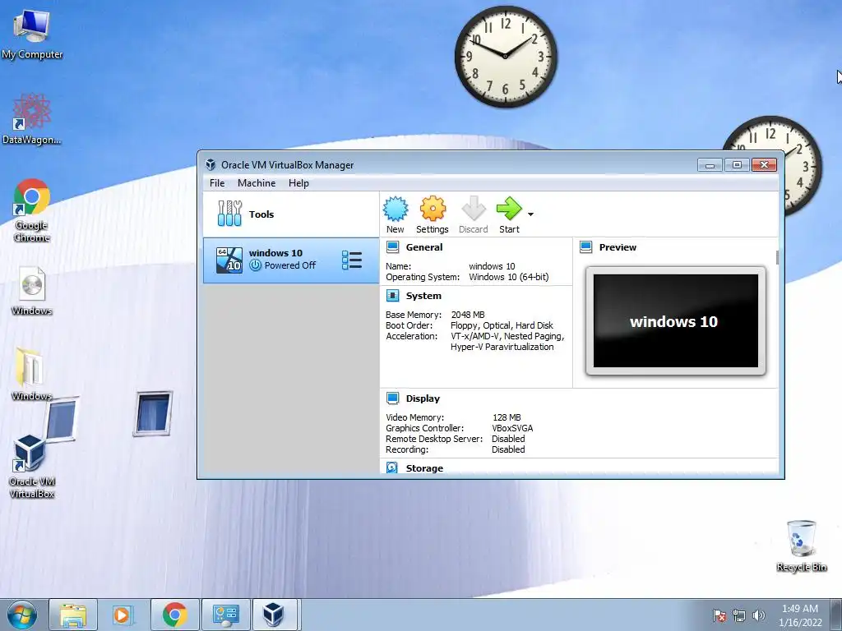Click the Video Memory value 128 MB

point(507,417)
